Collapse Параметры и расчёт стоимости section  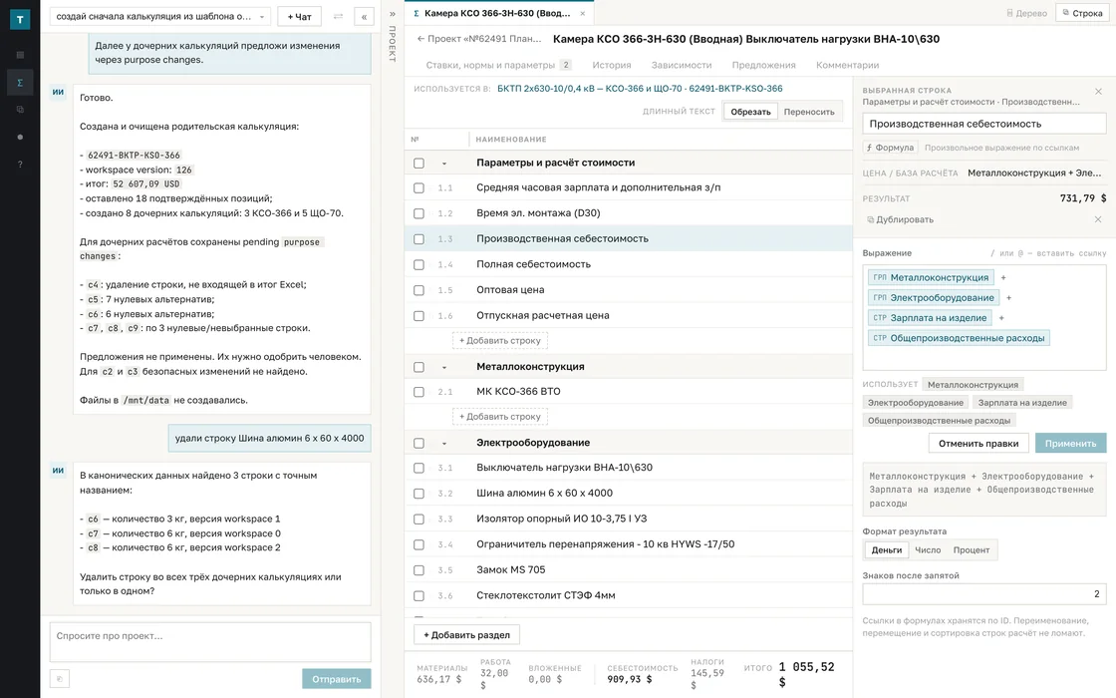(x=444, y=164)
